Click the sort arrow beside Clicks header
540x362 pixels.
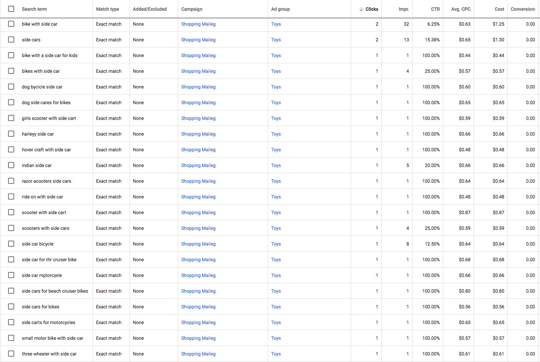pyautogui.click(x=361, y=9)
